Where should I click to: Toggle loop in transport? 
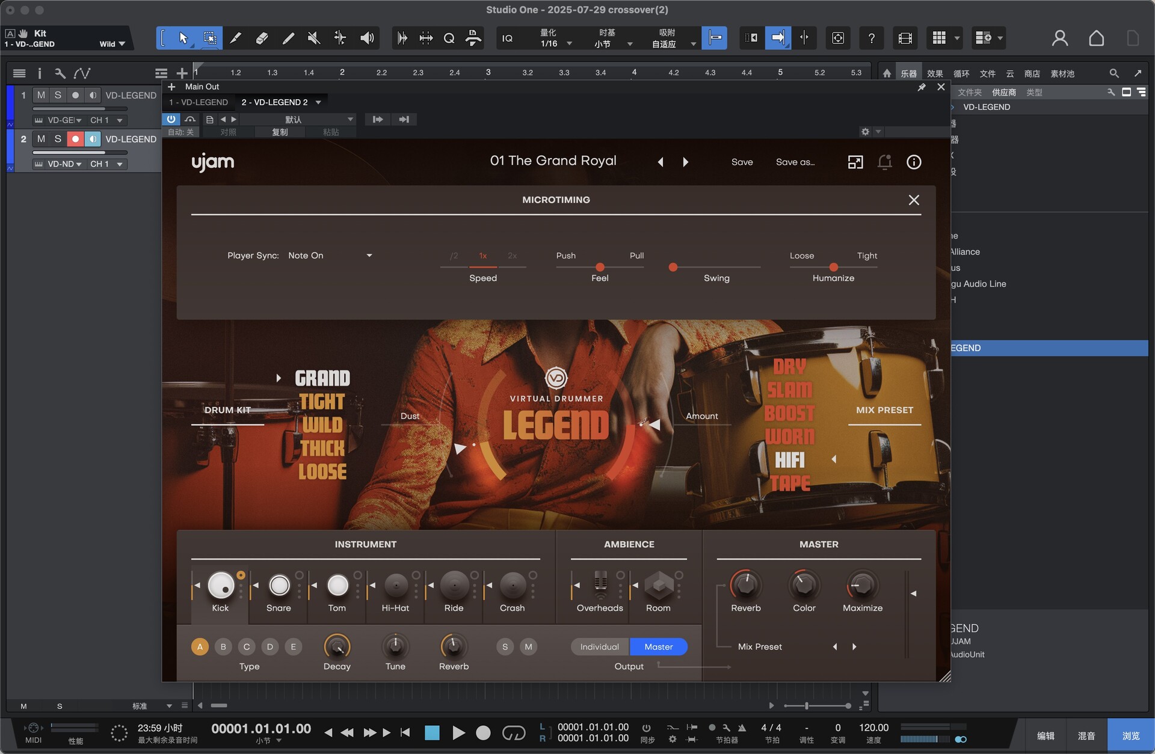[513, 732]
